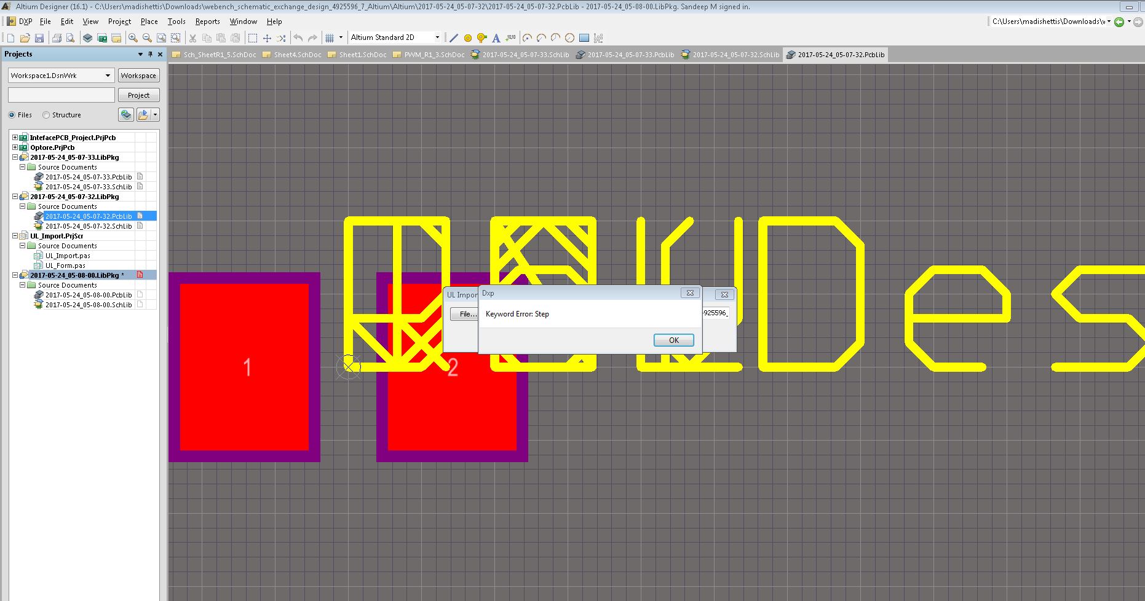Pin the Projects panel

click(151, 54)
